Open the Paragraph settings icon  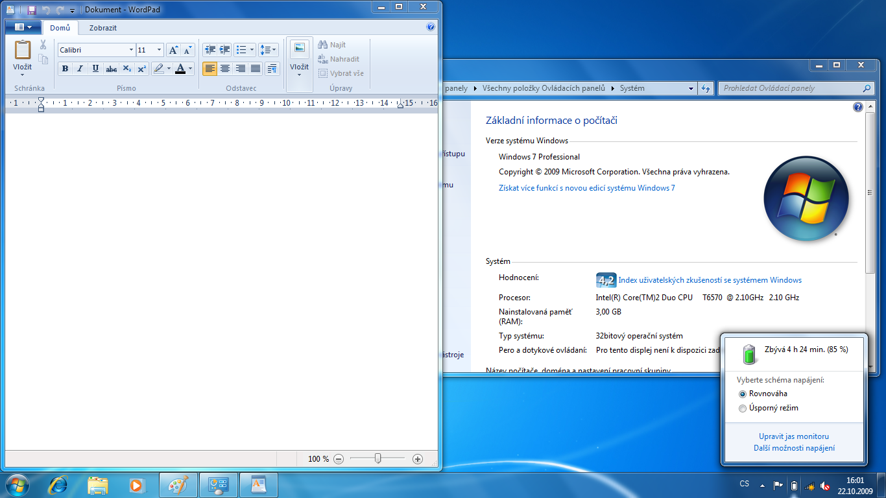[272, 69]
